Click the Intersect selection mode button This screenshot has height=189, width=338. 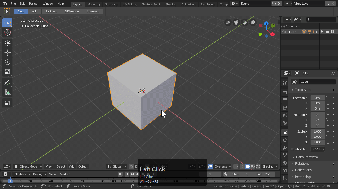pyautogui.click(x=93, y=11)
